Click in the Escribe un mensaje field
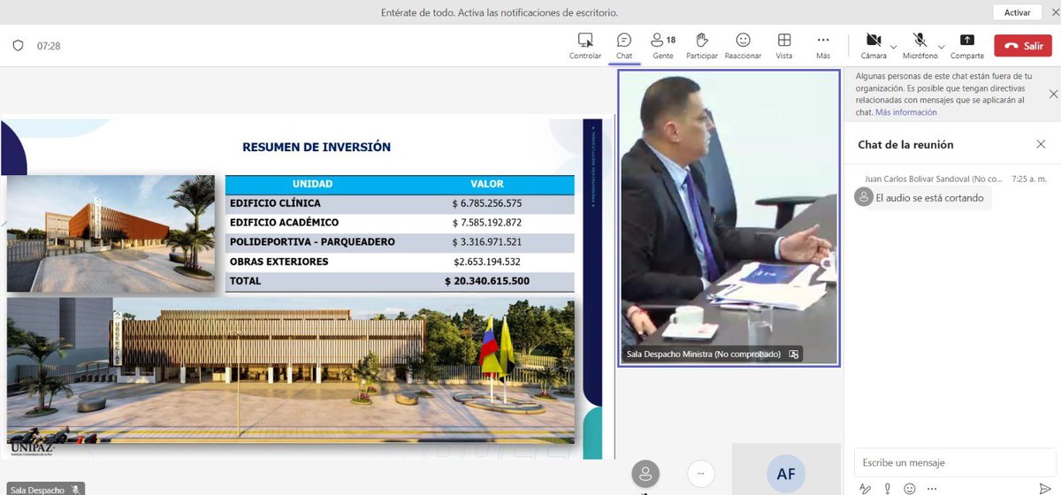The height and width of the screenshot is (495, 1061). tap(953, 462)
